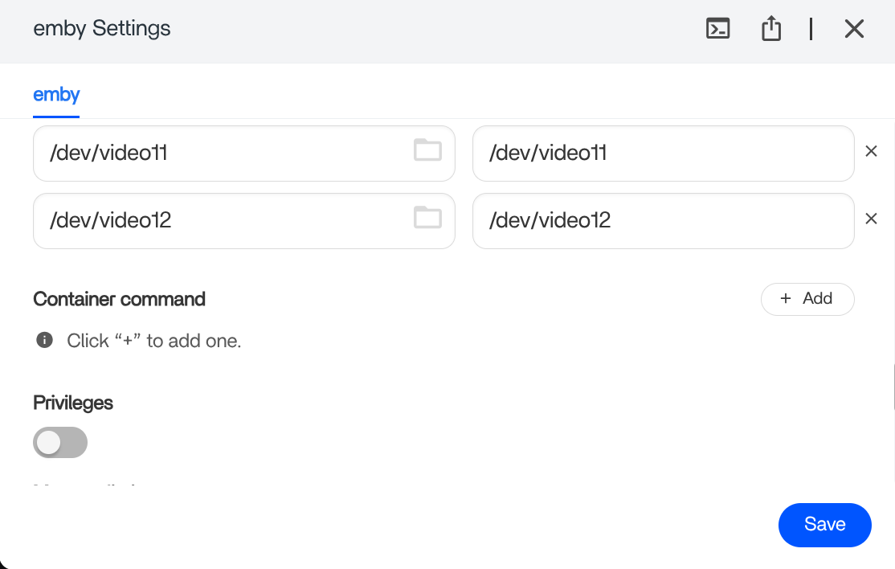Click the emby Settings window title

tap(102, 29)
